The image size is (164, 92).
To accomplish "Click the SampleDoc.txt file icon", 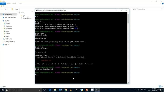I will pyautogui.click(x=22, y=18).
